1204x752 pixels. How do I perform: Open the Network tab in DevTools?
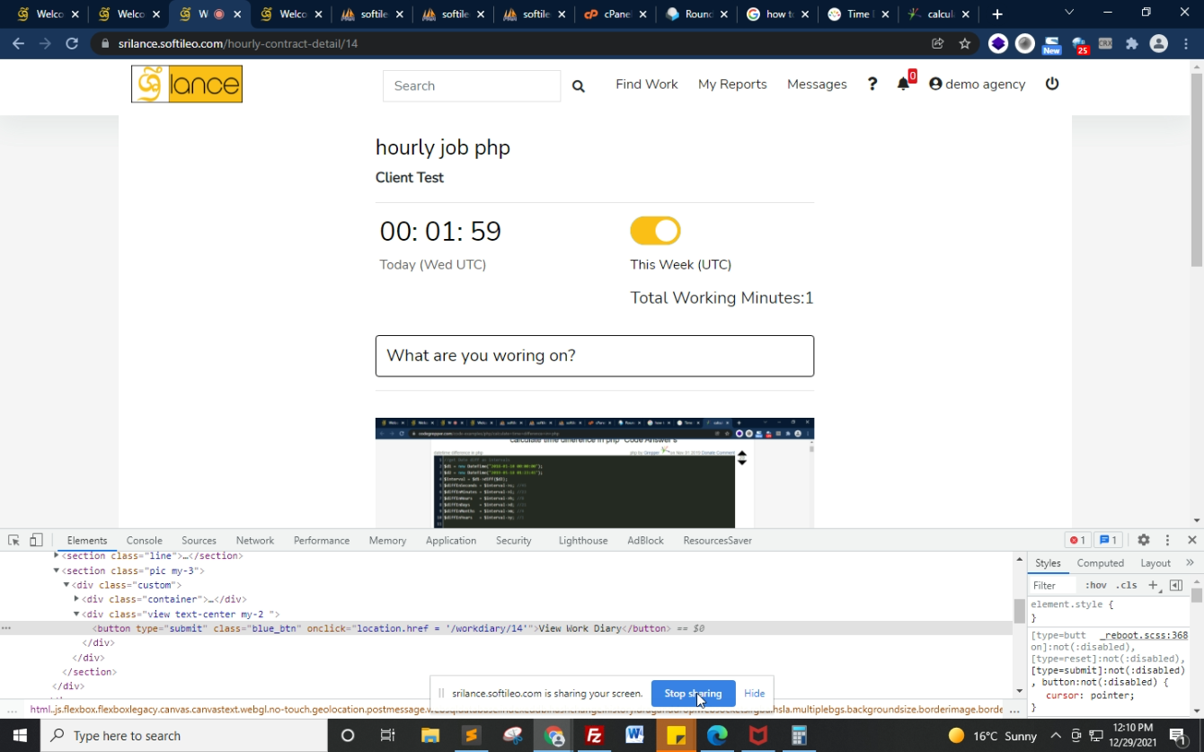254,540
